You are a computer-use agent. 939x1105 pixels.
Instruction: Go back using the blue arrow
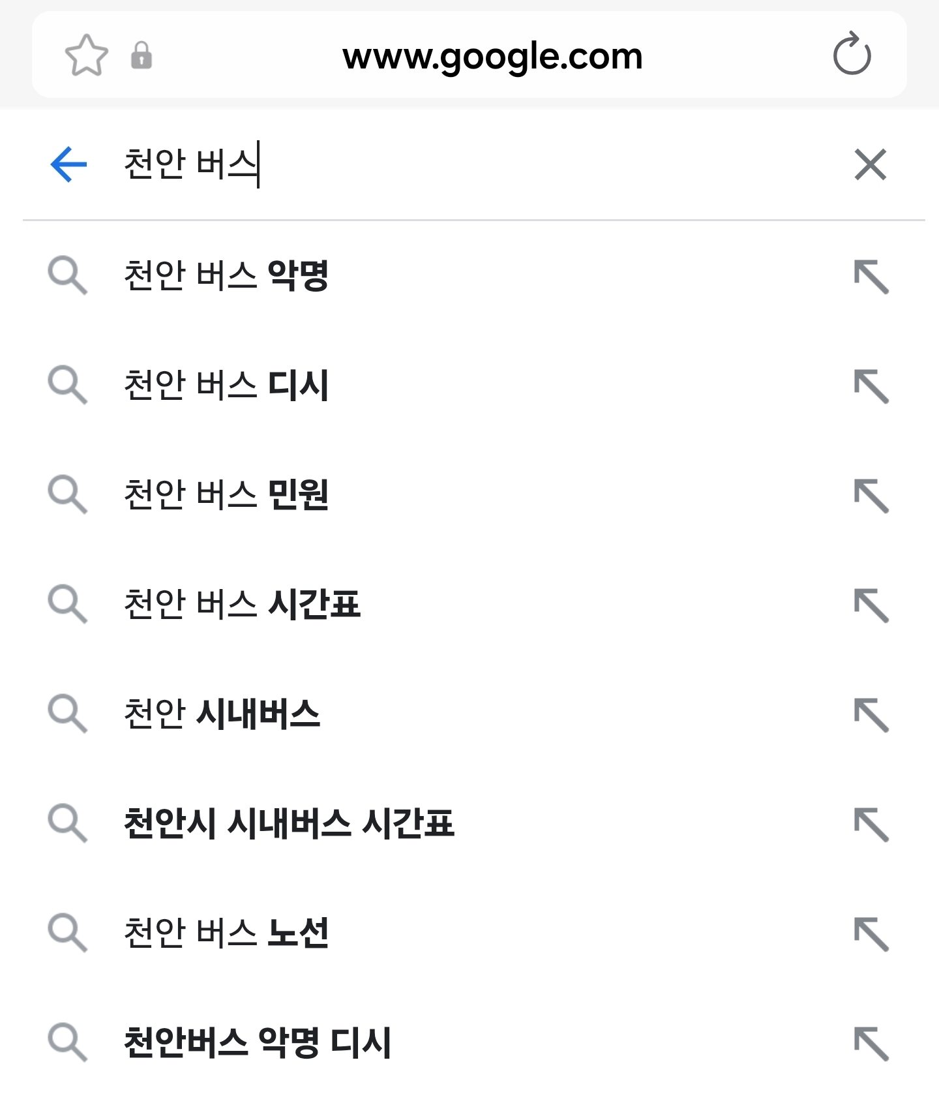tap(68, 164)
